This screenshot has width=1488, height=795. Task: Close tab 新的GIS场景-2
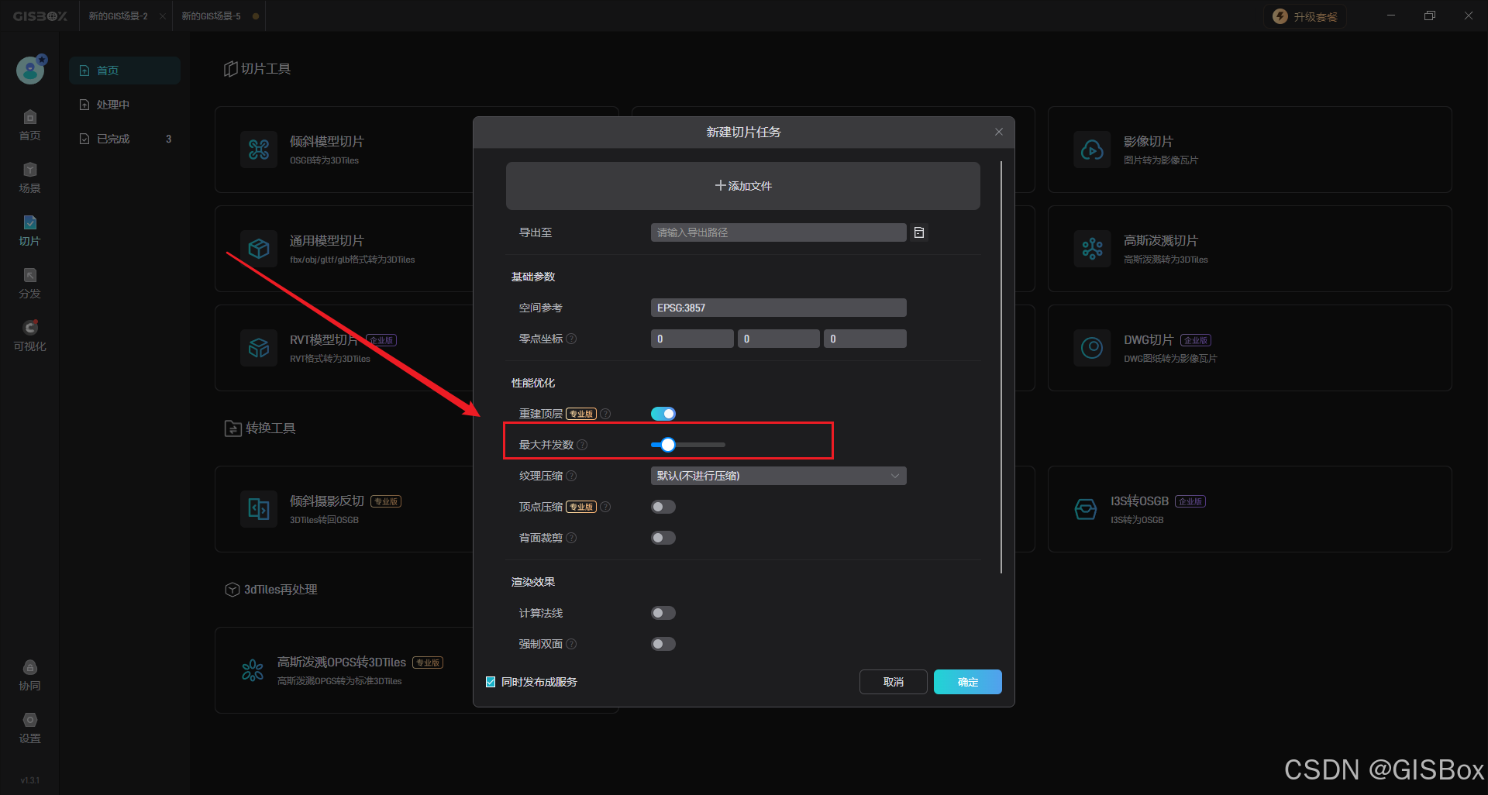point(163,16)
